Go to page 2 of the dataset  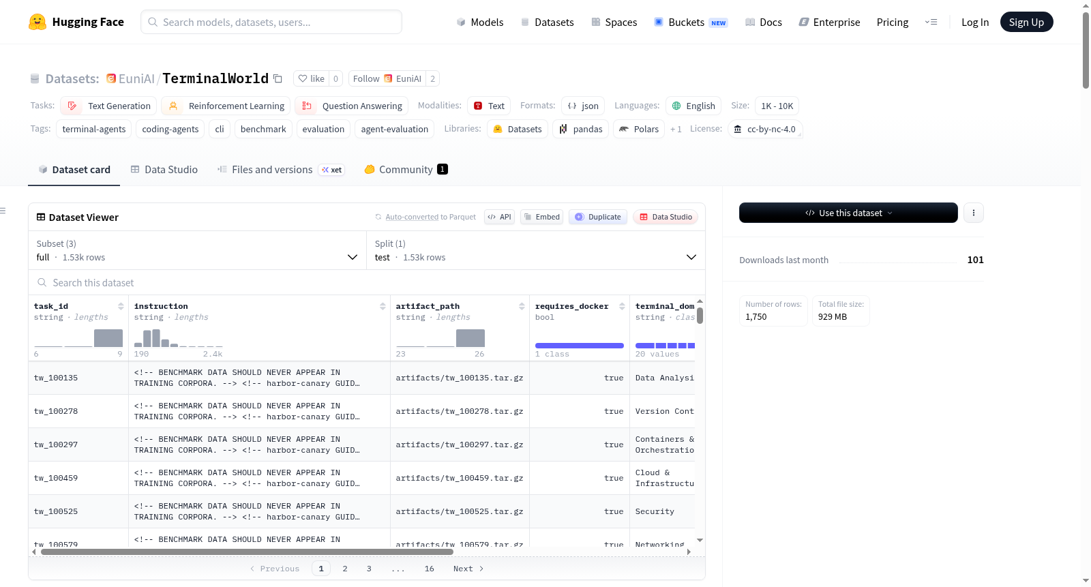345,569
